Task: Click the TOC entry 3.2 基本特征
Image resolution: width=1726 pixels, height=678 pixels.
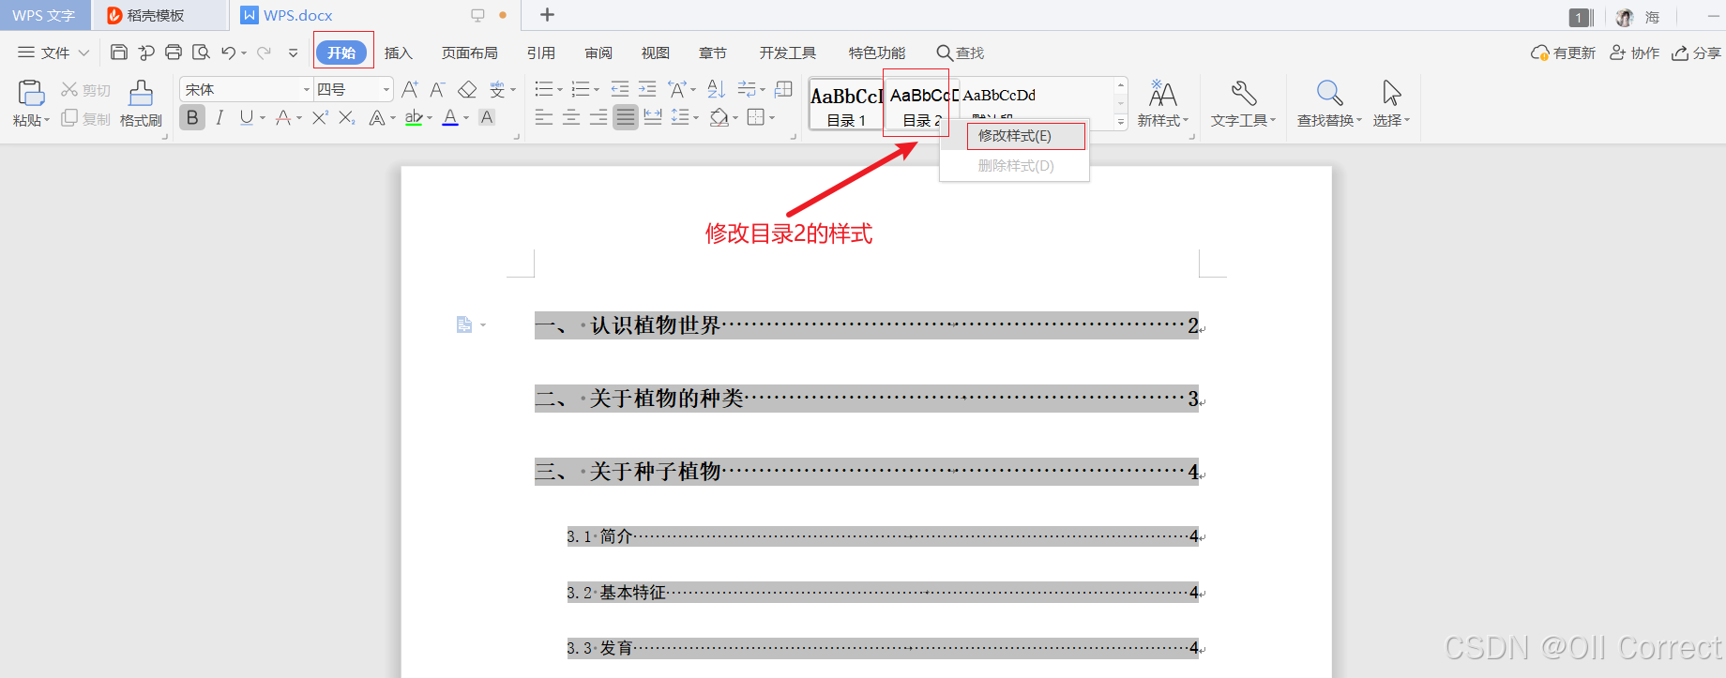Action: (x=616, y=593)
